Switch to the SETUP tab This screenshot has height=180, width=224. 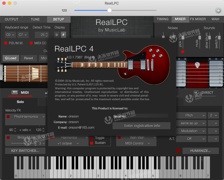tap(59, 19)
